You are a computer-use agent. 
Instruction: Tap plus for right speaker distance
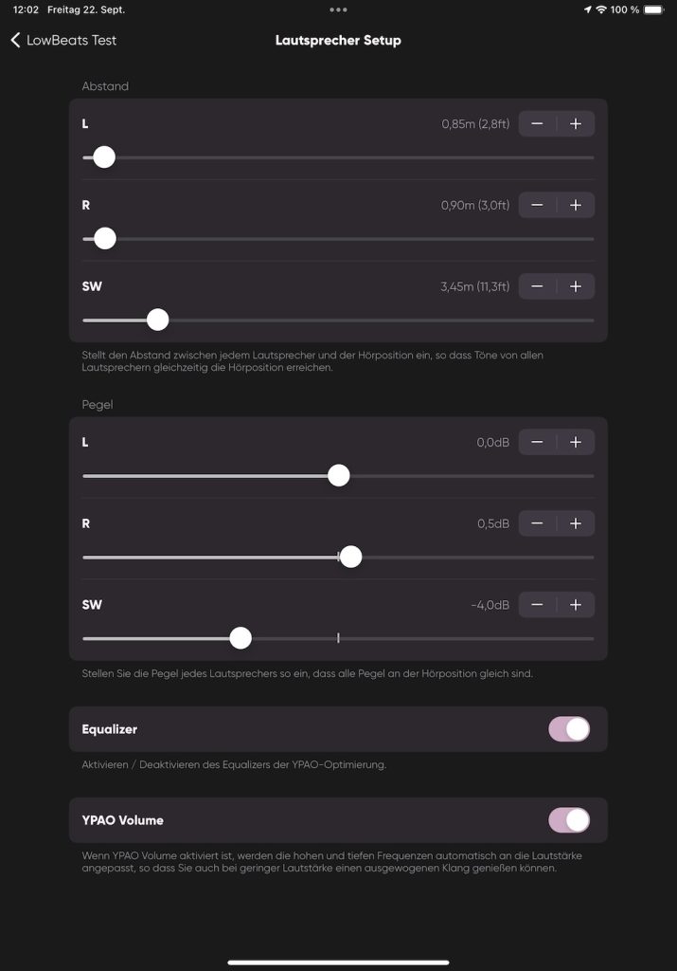(576, 205)
